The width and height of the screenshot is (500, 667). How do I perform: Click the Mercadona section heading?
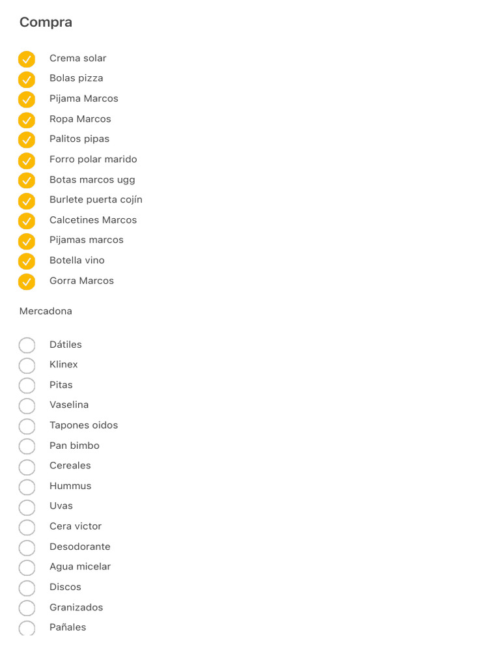coord(46,311)
